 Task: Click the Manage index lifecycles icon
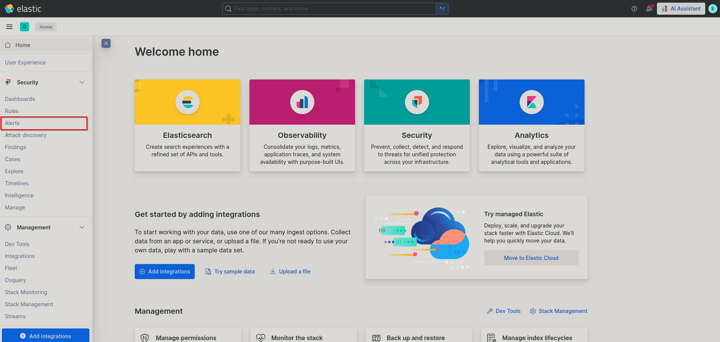[492, 338]
